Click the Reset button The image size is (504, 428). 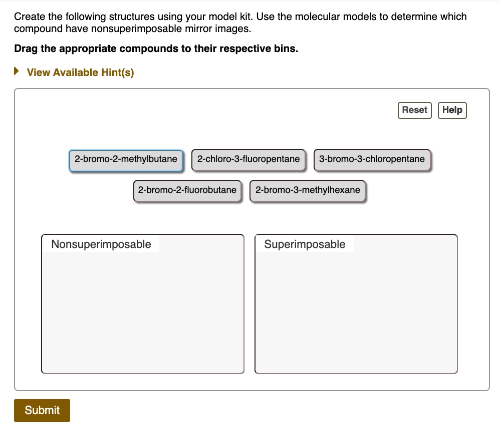pos(414,110)
